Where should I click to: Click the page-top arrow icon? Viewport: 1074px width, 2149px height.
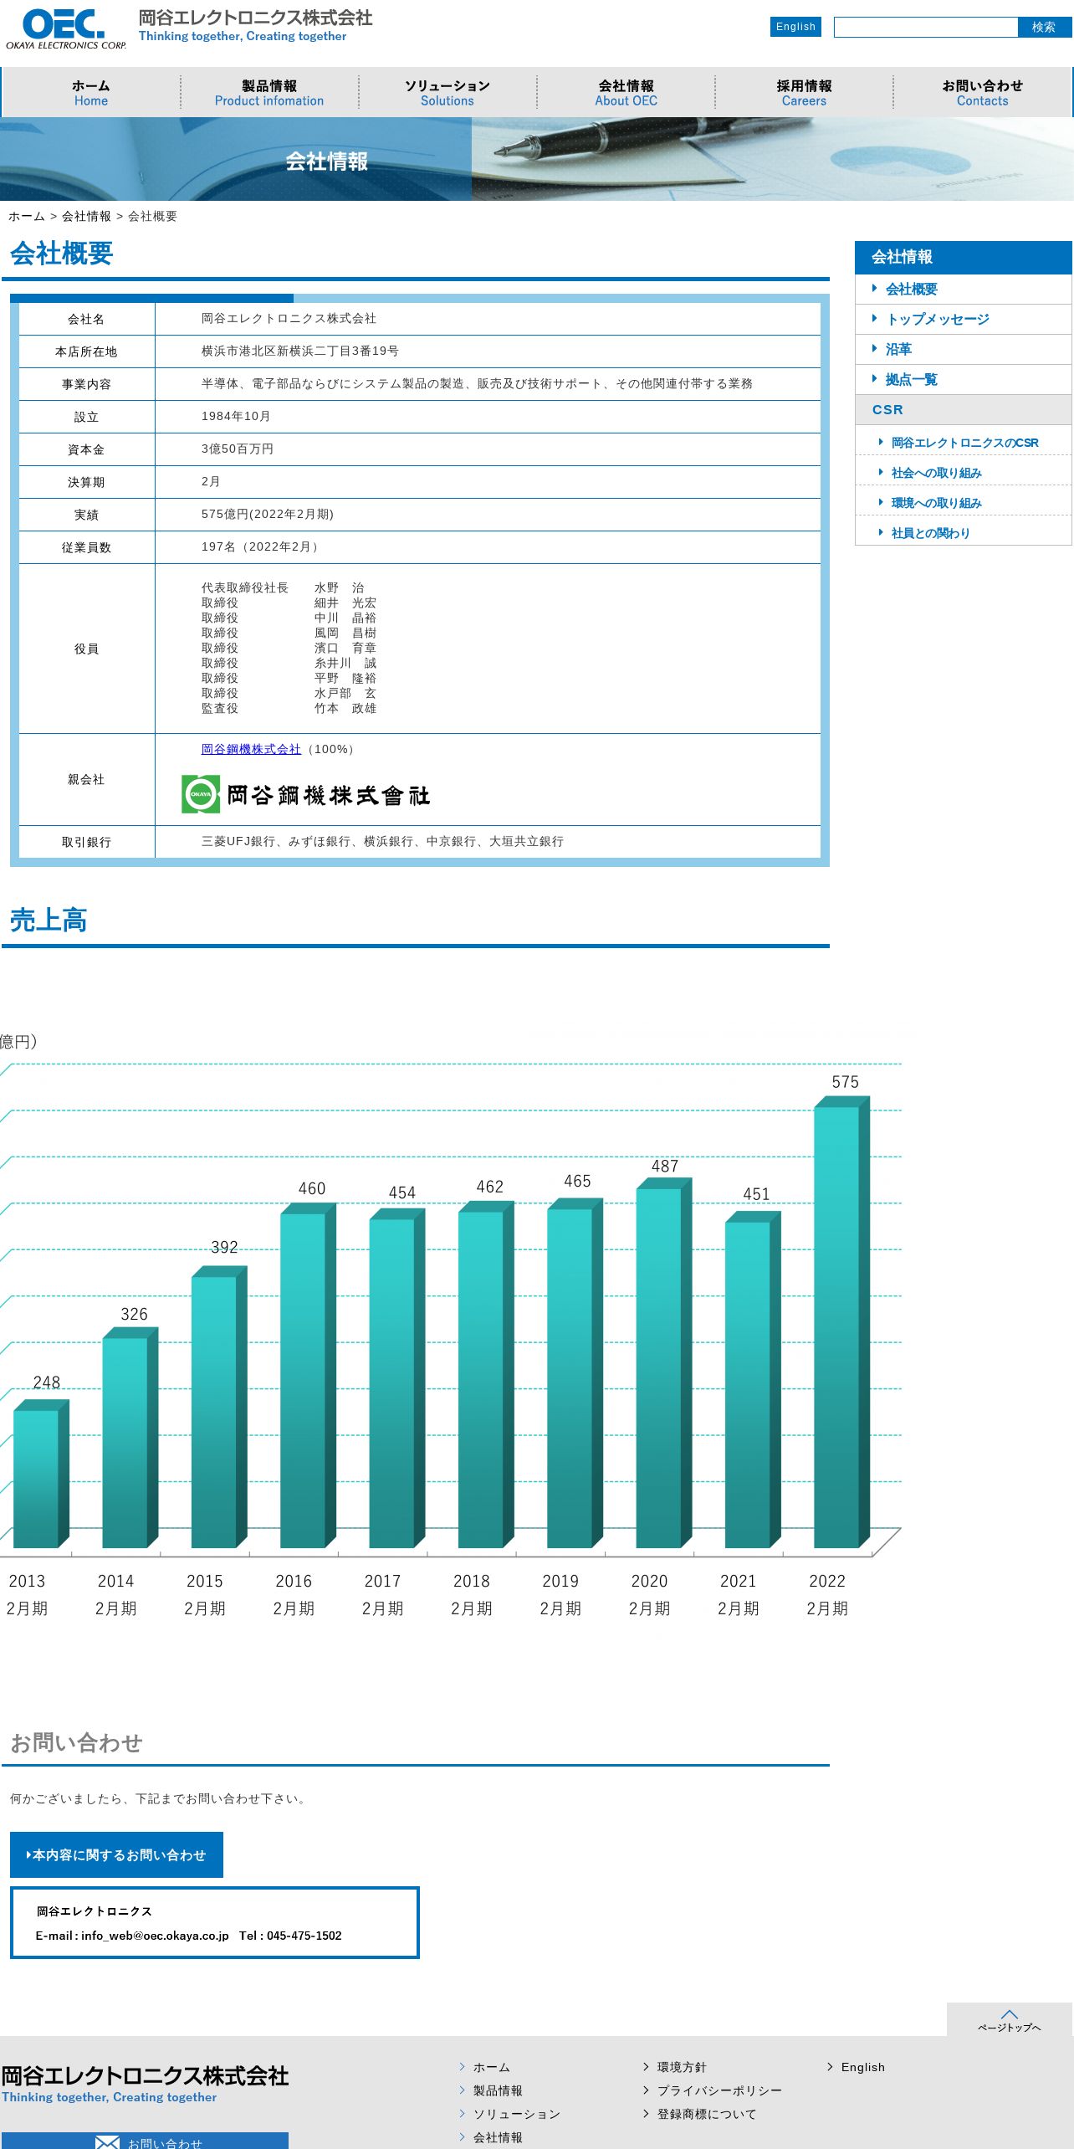tap(1010, 2014)
